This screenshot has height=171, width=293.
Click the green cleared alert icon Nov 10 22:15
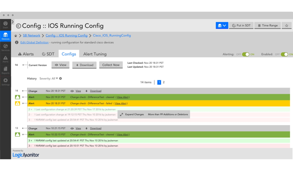coord(17,134)
